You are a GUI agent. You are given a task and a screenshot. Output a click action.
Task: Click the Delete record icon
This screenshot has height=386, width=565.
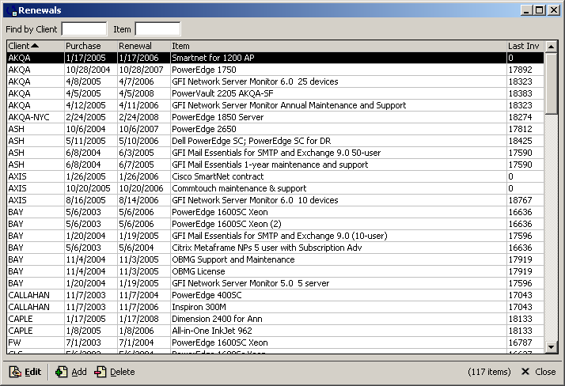click(100, 372)
